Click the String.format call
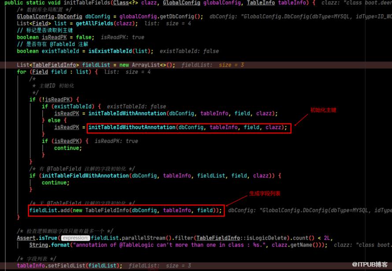Image resolution: width=392 pixels, height=271 pixels. [x=49, y=245]
